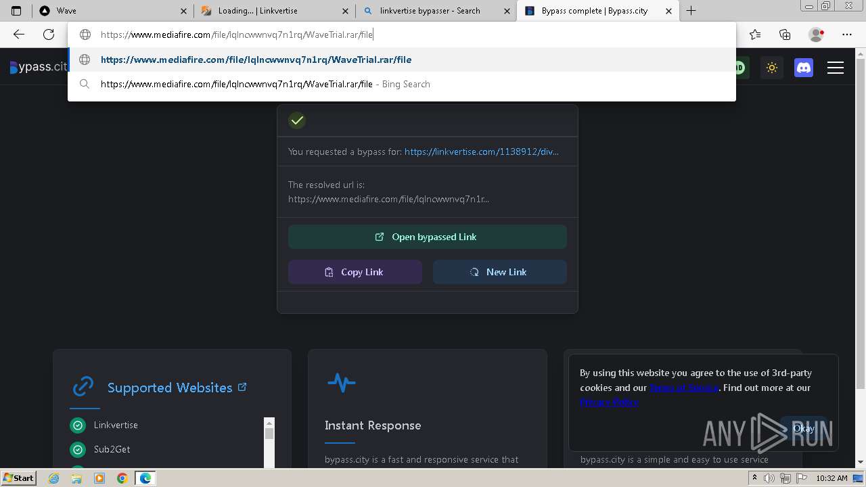This screenshot has height=487, width=866.
Task: Close the Bypass.city tab
Action: (669, 11)
